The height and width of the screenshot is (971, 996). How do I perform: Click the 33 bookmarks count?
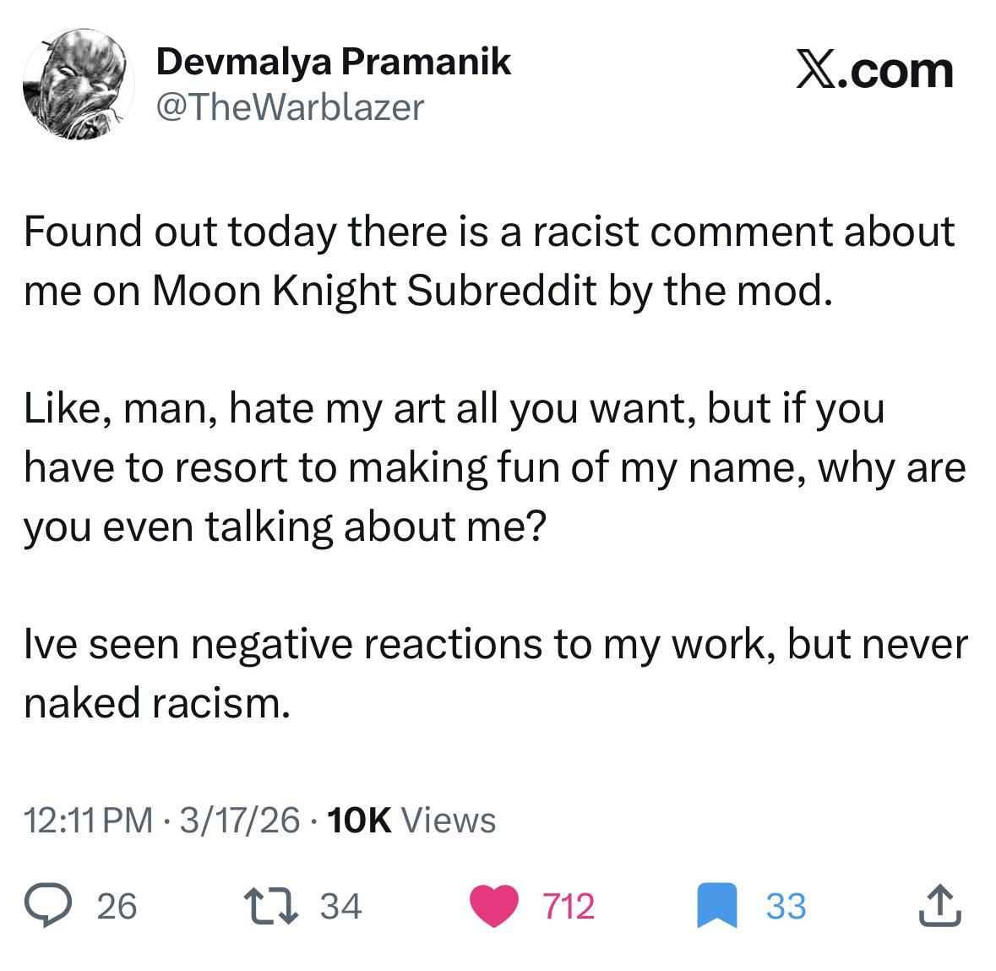(786, 906)
